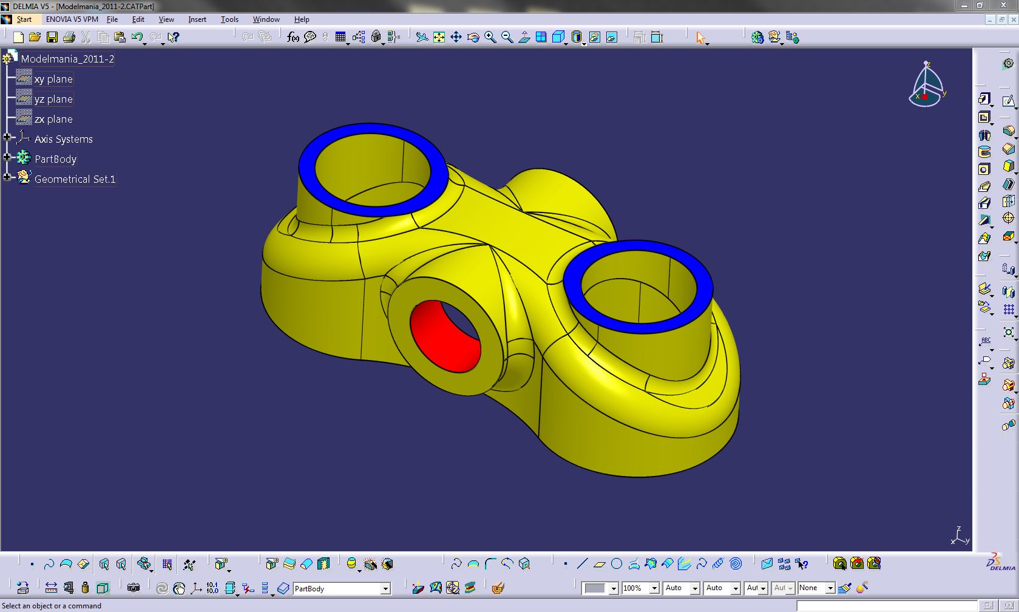
Task: Select the yz plane in tree
Action: (x=53, y=99)
